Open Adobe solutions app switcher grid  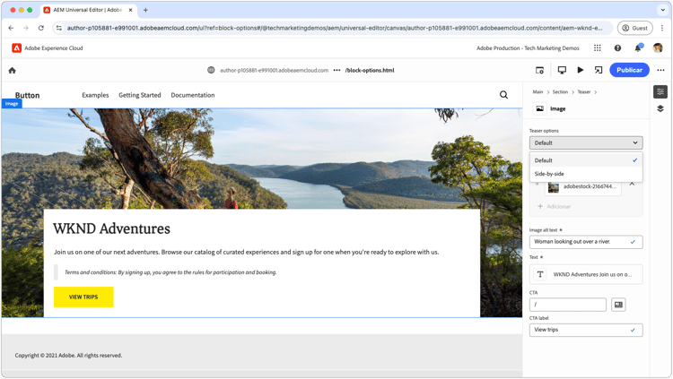click(597, 48)
